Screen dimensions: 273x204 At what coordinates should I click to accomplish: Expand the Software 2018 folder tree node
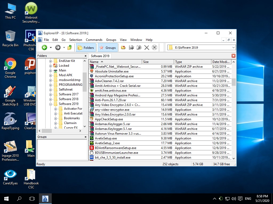coord(51,99)
